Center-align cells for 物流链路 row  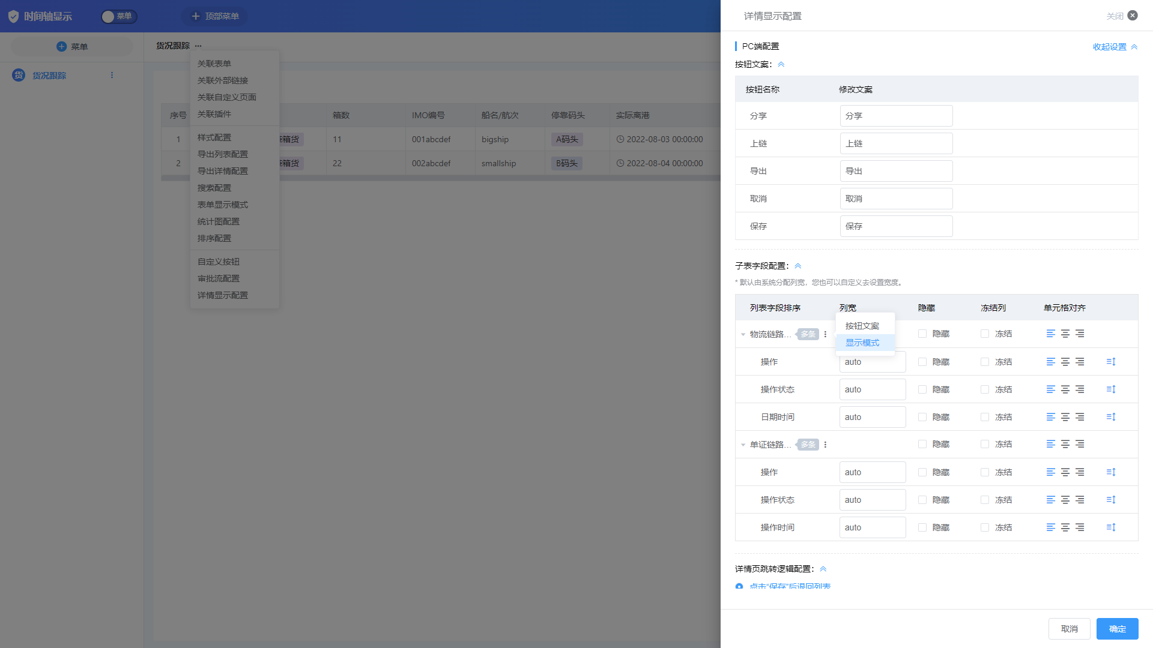[x=1065, y=334]
